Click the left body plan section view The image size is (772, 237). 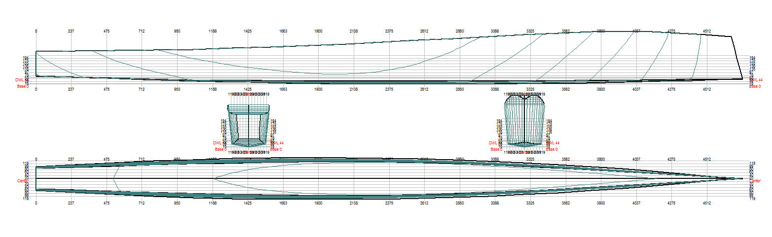[x=248, y=126]
